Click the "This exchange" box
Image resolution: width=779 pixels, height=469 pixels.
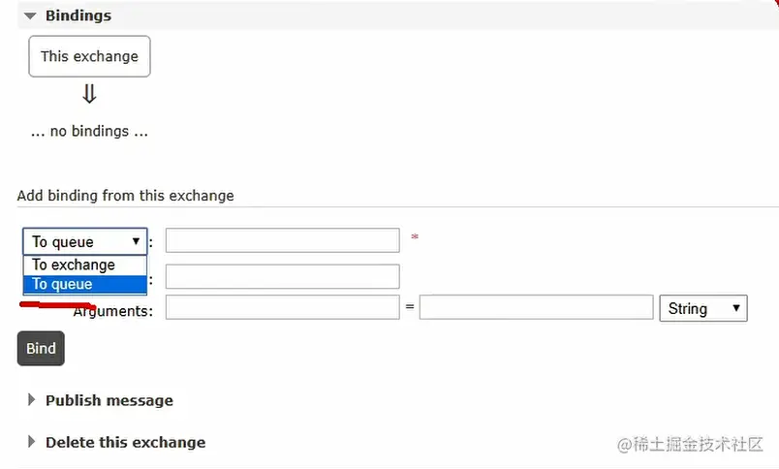[x=89, y=56]
